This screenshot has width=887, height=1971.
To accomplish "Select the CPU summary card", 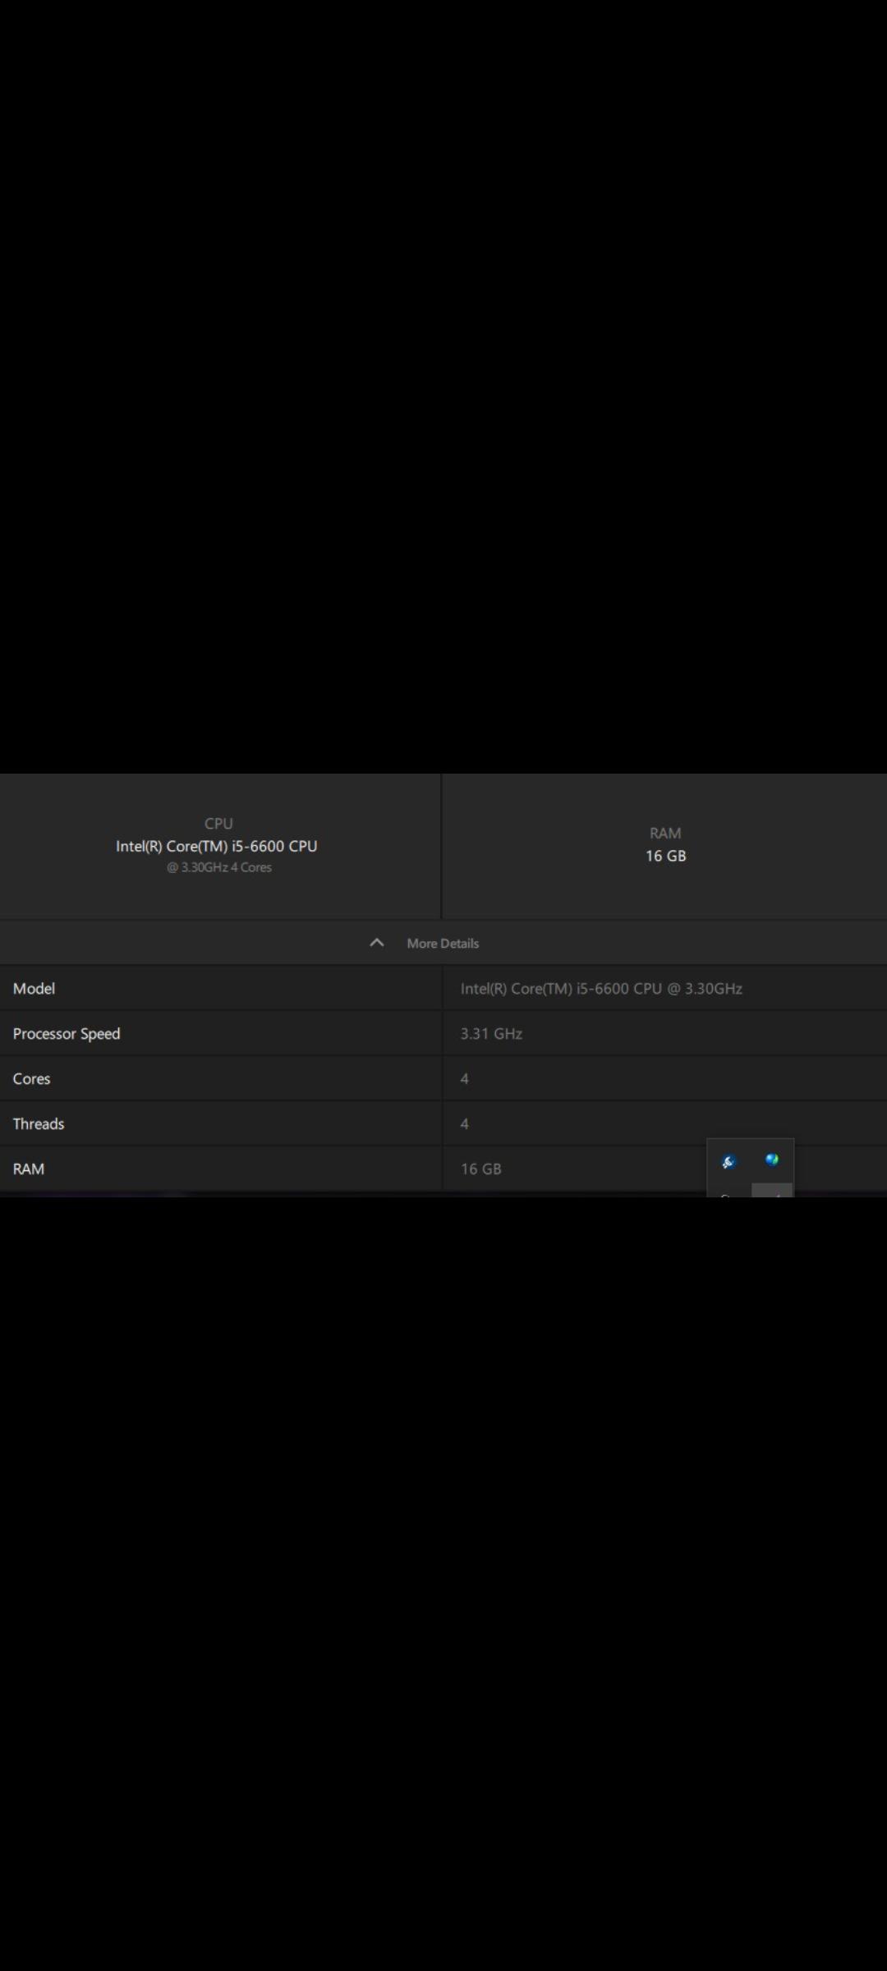I will [x=219, y=846].
